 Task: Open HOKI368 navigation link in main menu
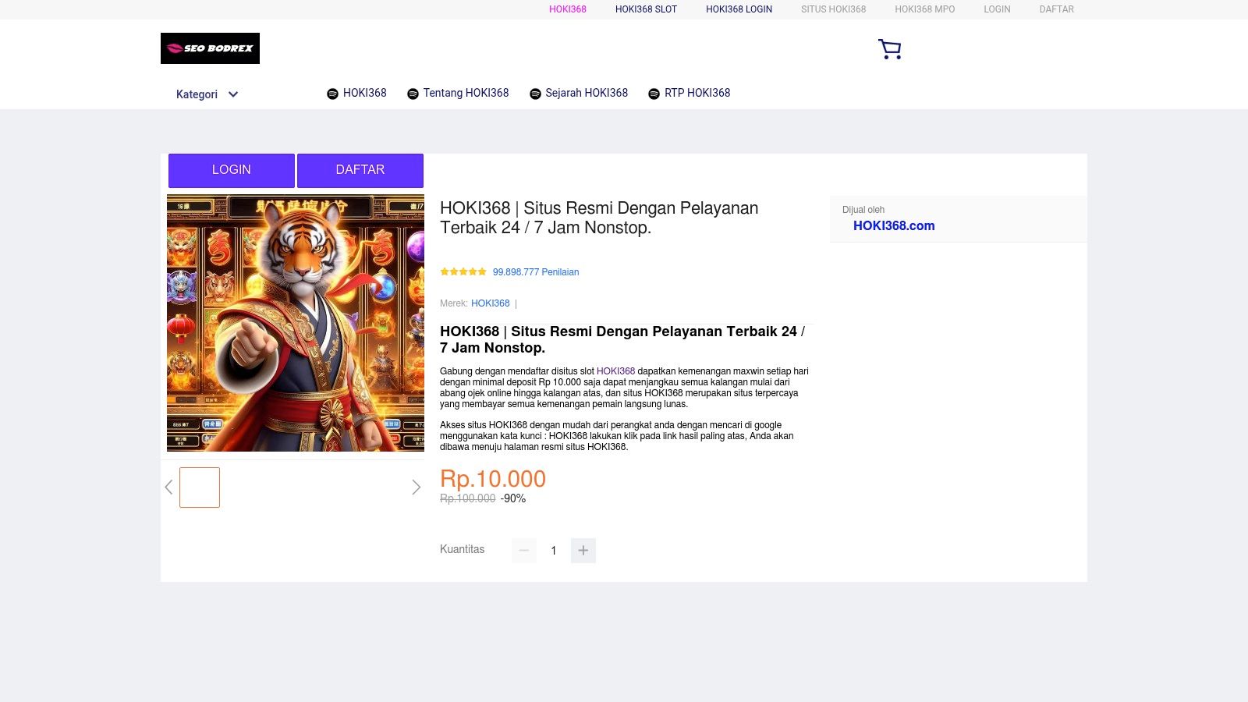tap(364, 93)
